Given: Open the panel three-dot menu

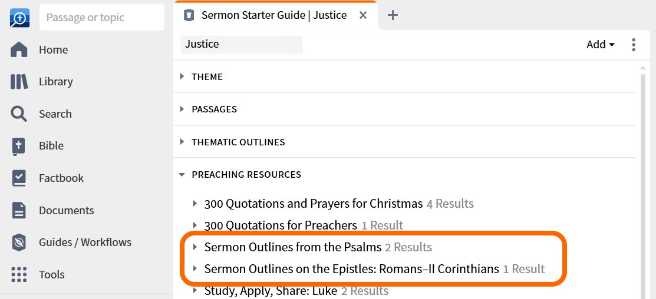Looking at the screenshot, I should tap(634, 45).
